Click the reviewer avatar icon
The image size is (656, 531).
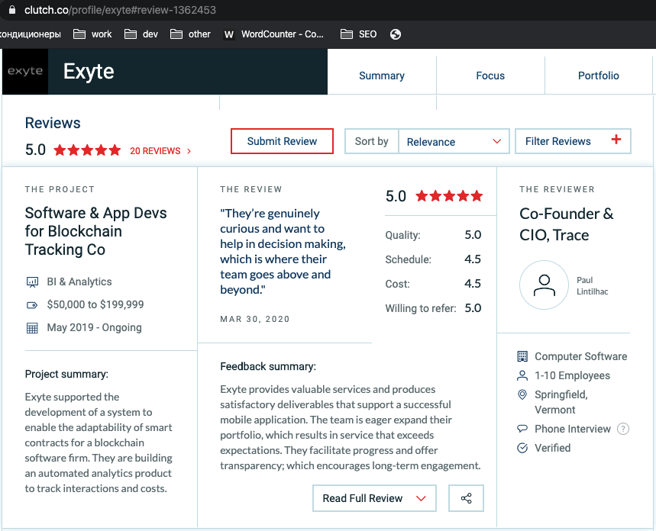point(544,285)
